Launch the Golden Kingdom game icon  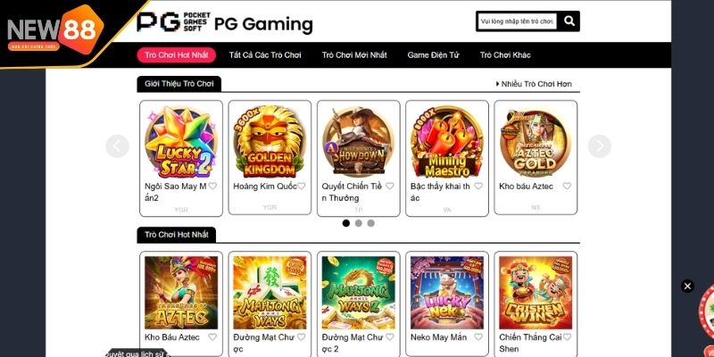tap(270, 142)
